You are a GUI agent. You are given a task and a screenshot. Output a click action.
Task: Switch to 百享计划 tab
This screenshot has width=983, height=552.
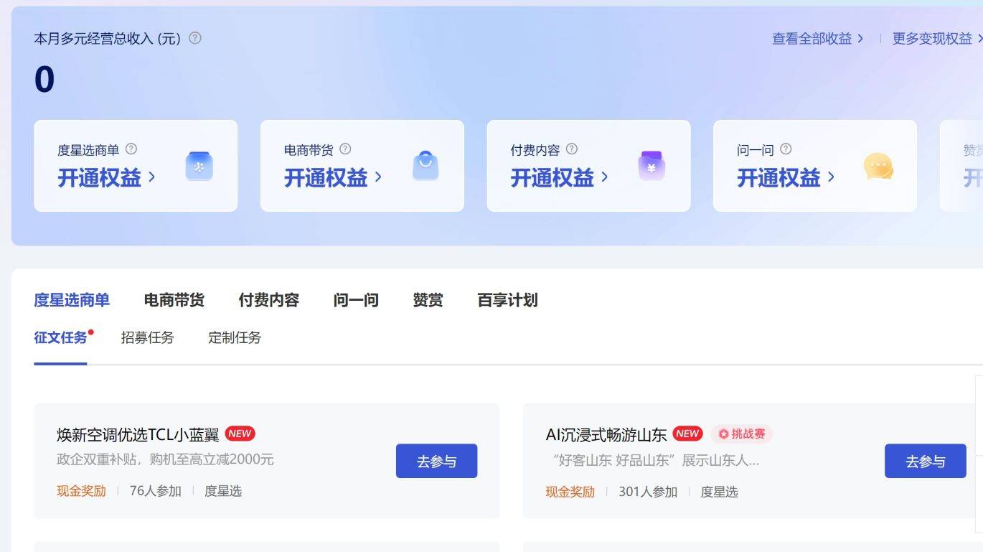click(507, 300)
